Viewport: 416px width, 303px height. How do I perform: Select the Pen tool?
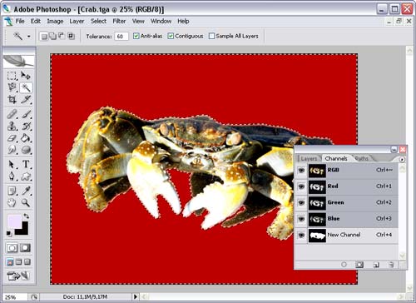(12, 176)
